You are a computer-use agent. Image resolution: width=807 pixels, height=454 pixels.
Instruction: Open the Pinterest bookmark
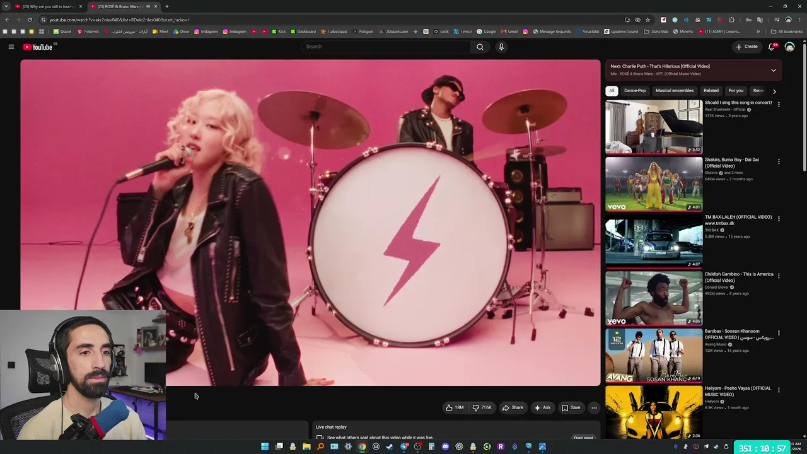pos(88,31)
